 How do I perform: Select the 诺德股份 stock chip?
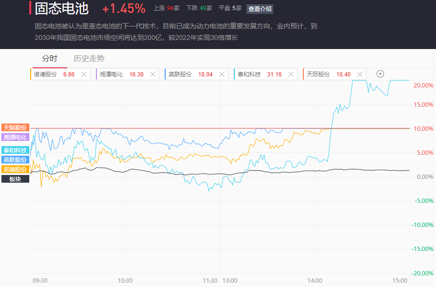coord(60,75)
